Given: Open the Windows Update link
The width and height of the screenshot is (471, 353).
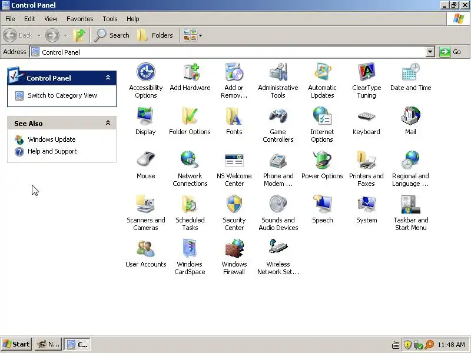Looking at the screenshot, I should point(52,139).
